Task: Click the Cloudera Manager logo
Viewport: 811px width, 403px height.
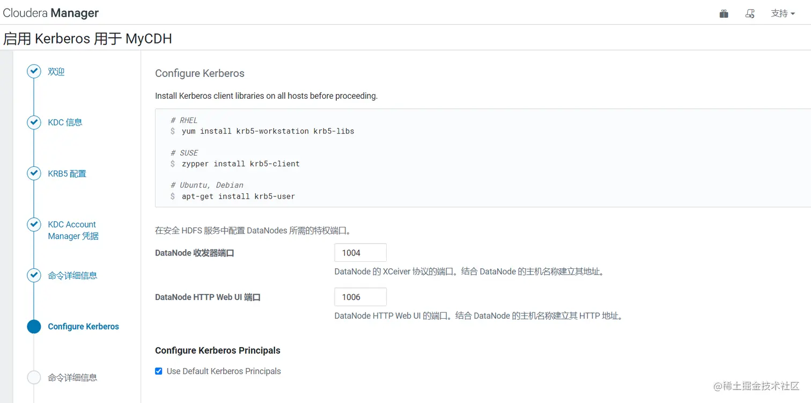Action: pos(51,13)
